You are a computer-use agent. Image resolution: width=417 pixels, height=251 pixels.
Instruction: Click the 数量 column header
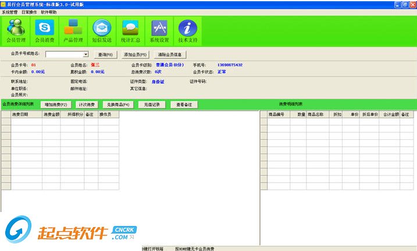[x=298, y=115]
